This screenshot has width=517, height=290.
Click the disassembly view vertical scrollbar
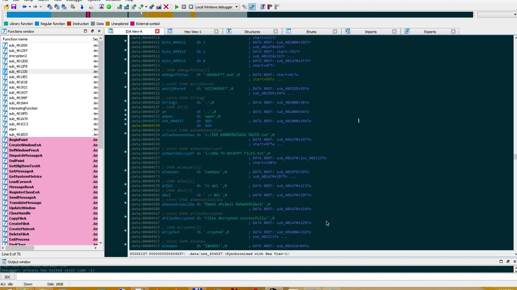pyautogui.click(x=515, y=145)
